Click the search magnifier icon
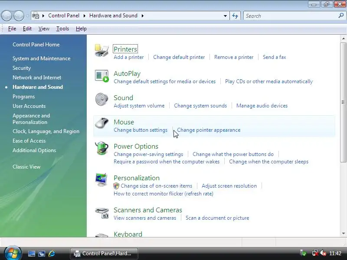Image resolution: width=347 pixels, height=260 pixels. 341,16
